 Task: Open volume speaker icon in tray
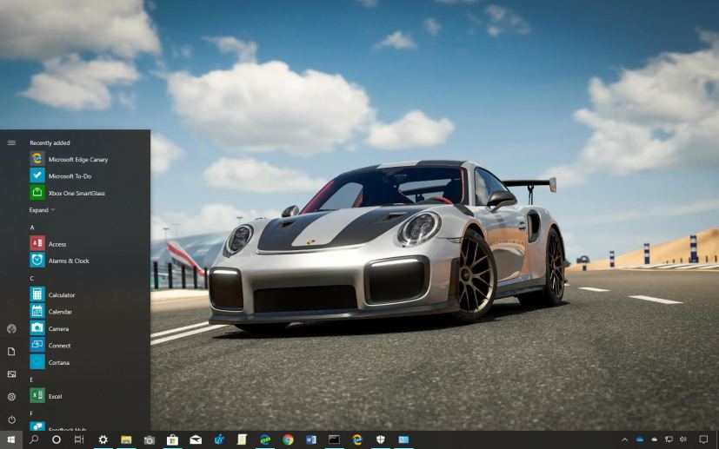[683, 439]
